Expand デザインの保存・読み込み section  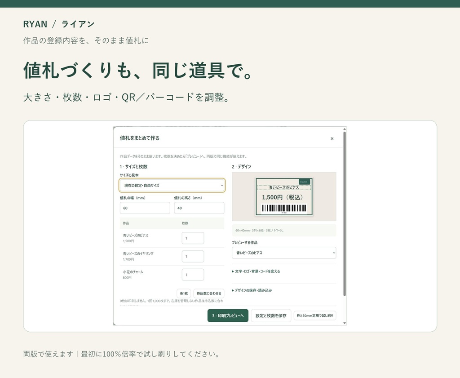click(252, 290)
